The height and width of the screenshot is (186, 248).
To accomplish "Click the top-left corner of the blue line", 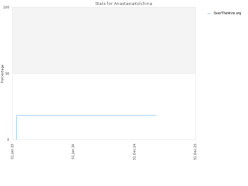I will tap(16, 115).
